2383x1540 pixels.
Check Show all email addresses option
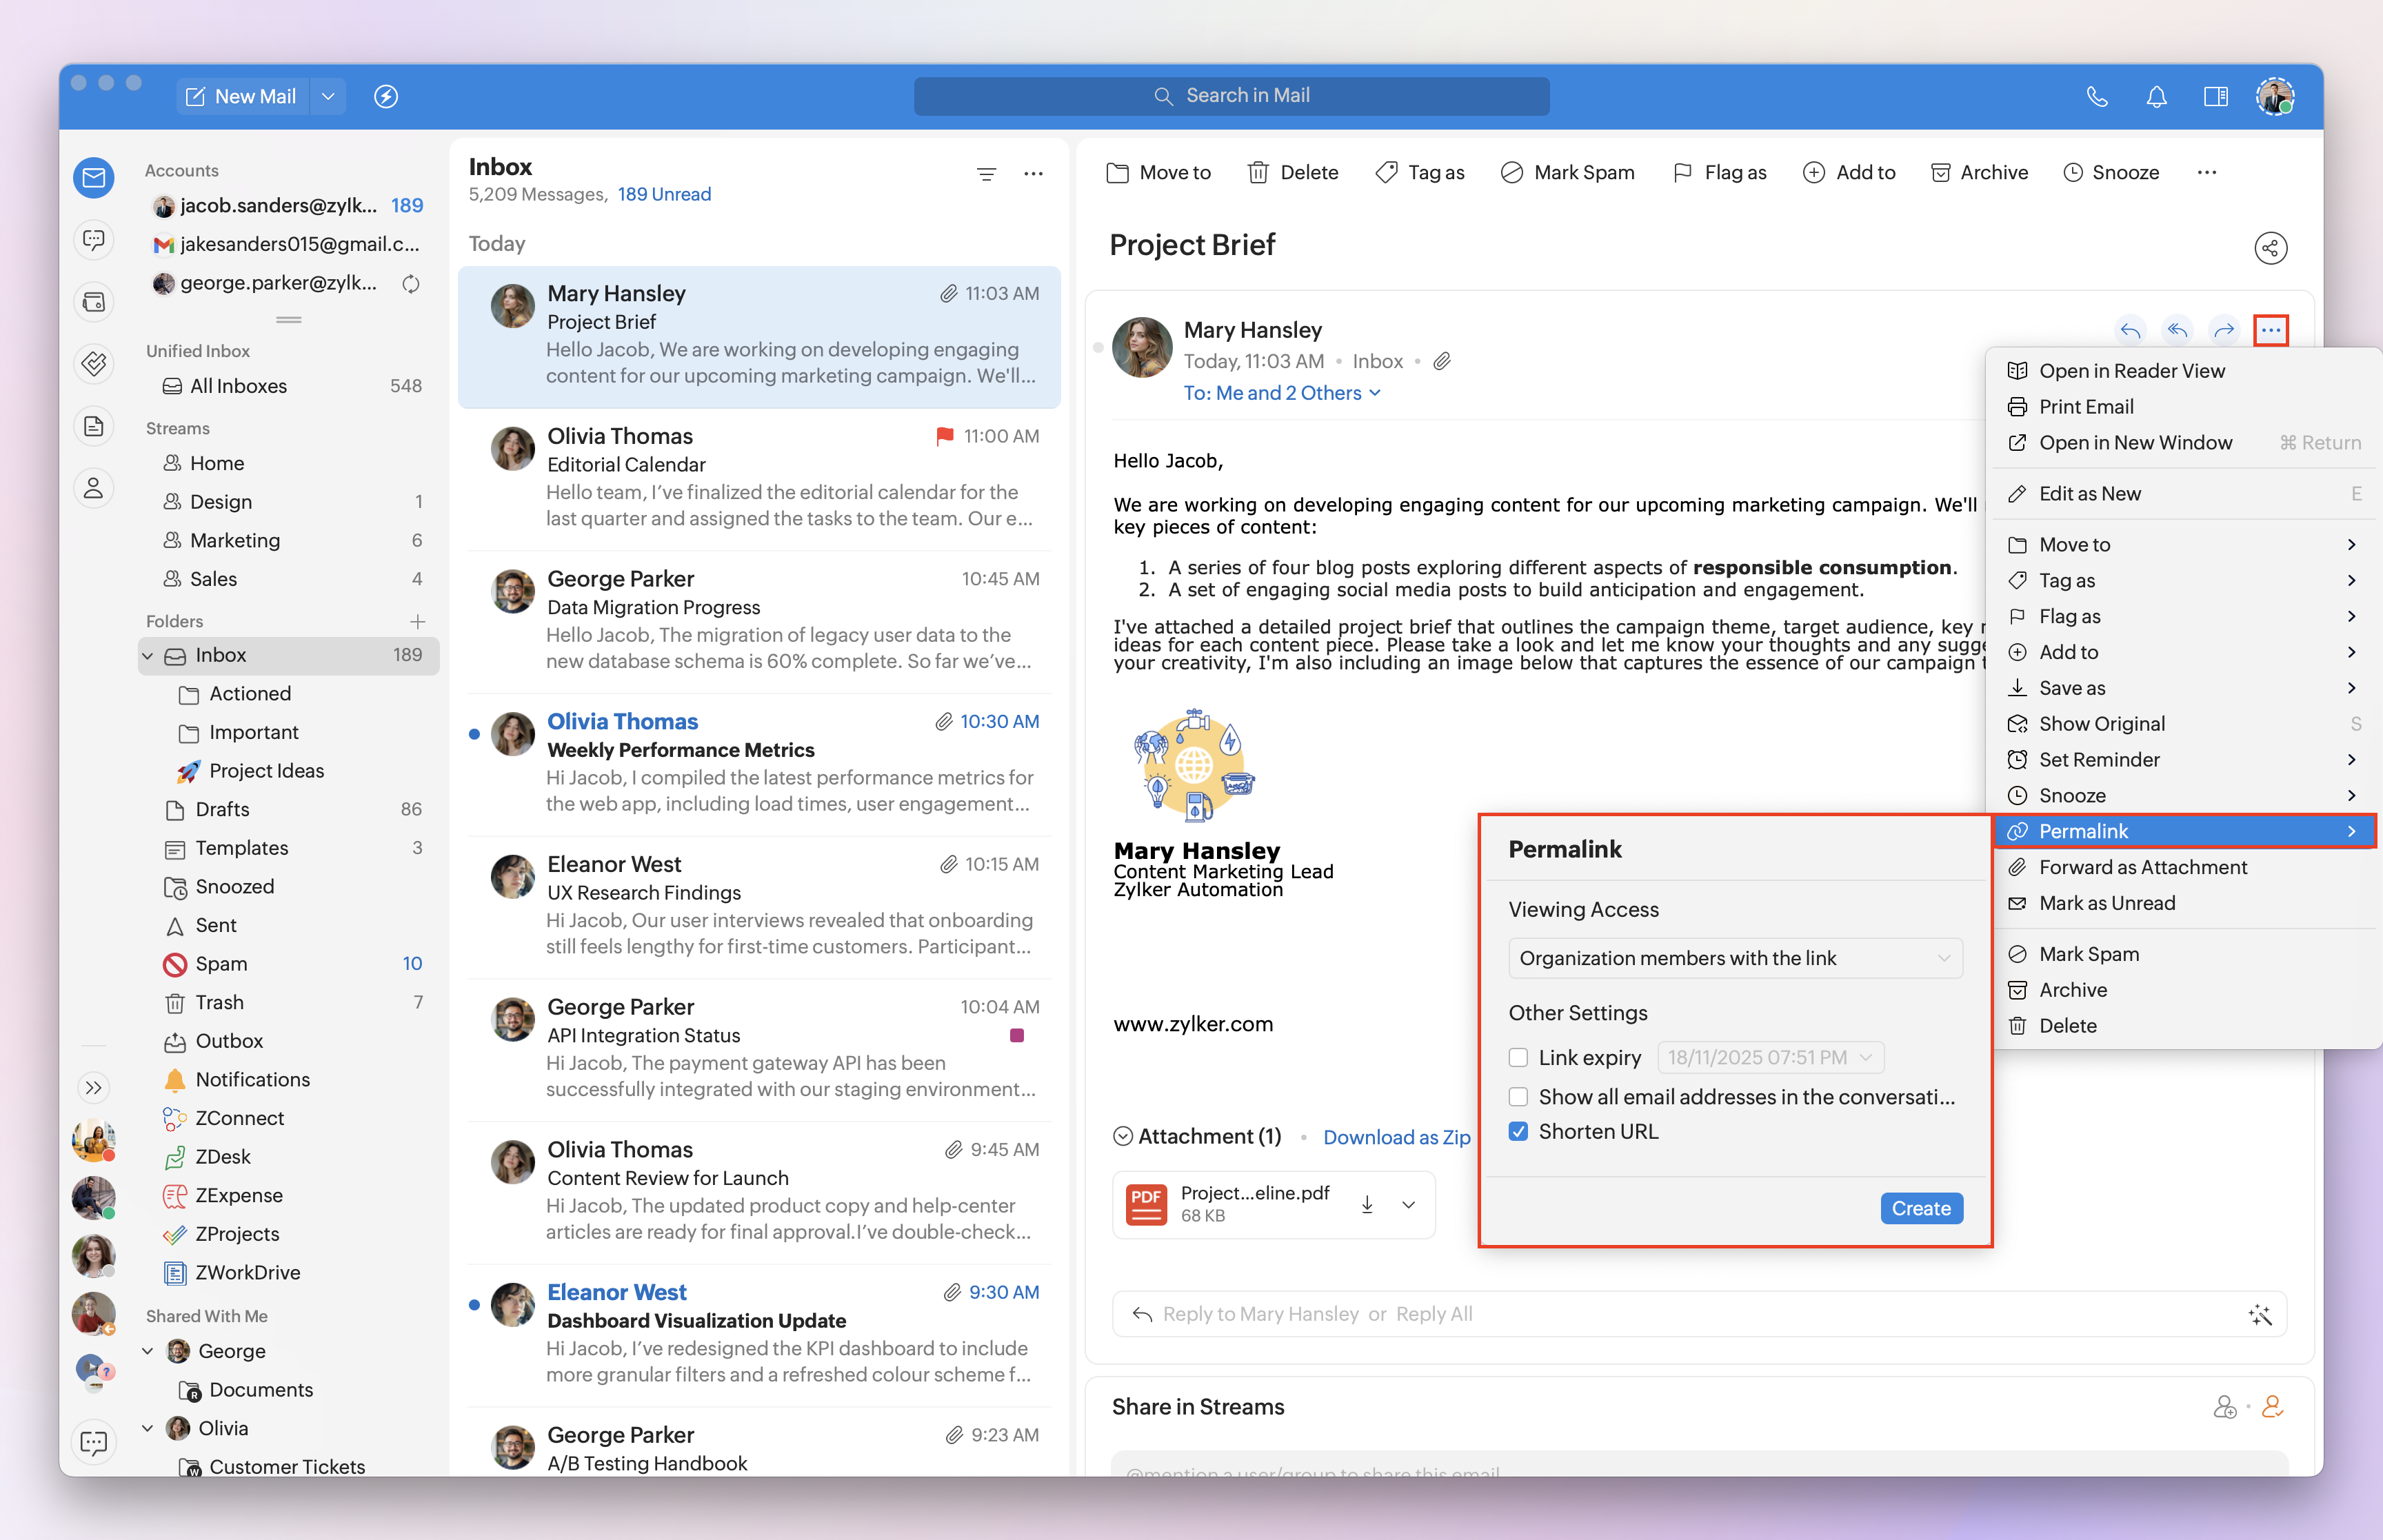pyautogui.click(x=1518, y=1096)
